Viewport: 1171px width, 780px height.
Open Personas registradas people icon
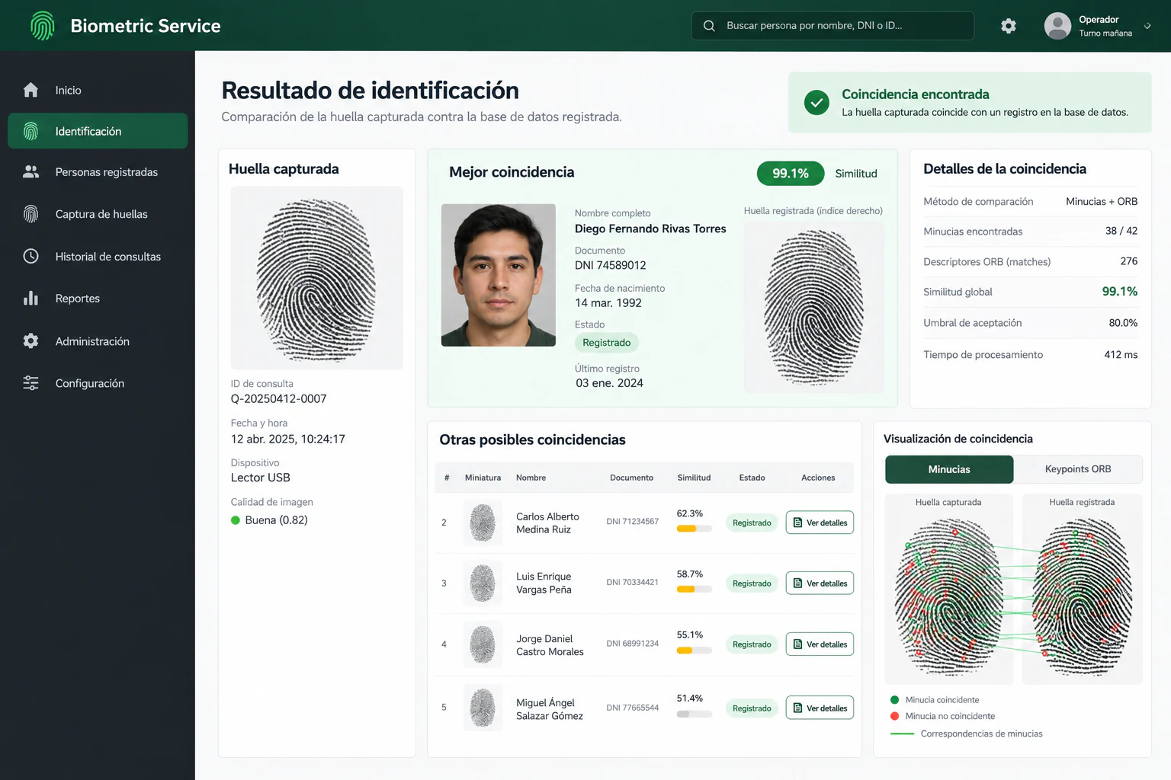click(x=30, y=172)
